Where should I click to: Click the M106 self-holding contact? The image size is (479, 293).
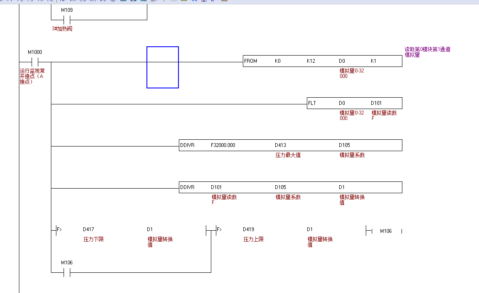click(x=67, y=272)
